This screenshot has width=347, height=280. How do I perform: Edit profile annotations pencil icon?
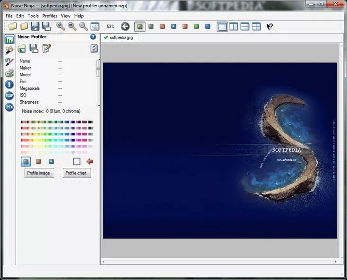(x=46, y=48)
